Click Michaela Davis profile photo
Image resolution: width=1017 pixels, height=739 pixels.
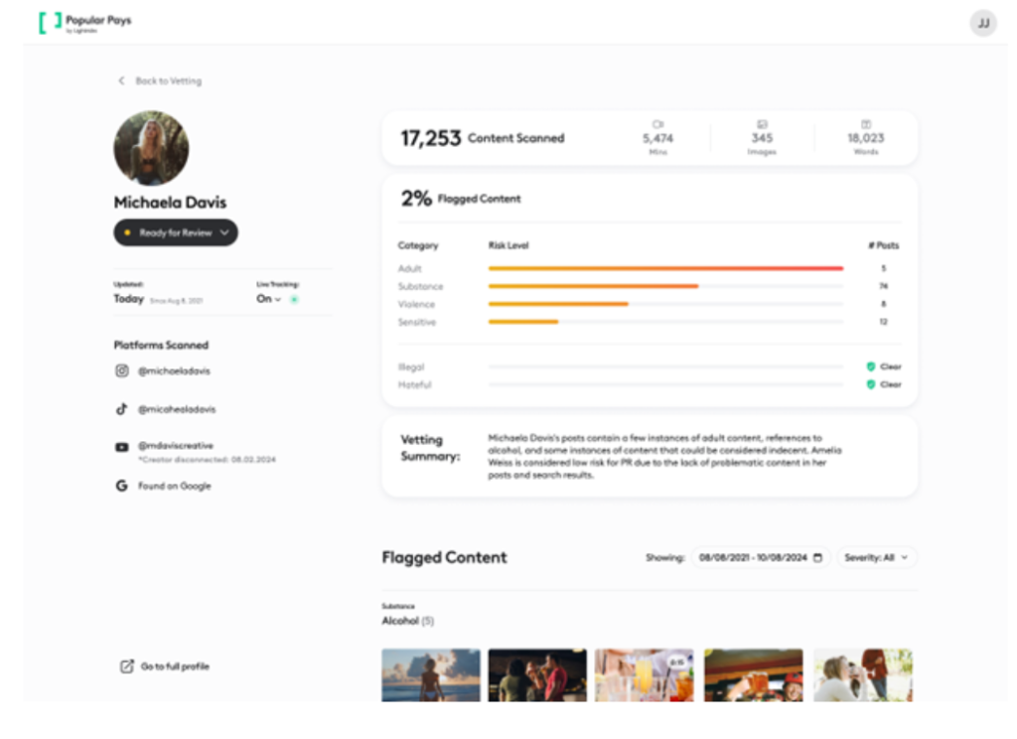coord(151,148)
